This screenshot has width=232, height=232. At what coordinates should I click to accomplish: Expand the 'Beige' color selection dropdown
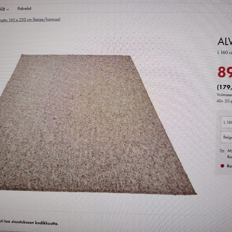[226, 137]
